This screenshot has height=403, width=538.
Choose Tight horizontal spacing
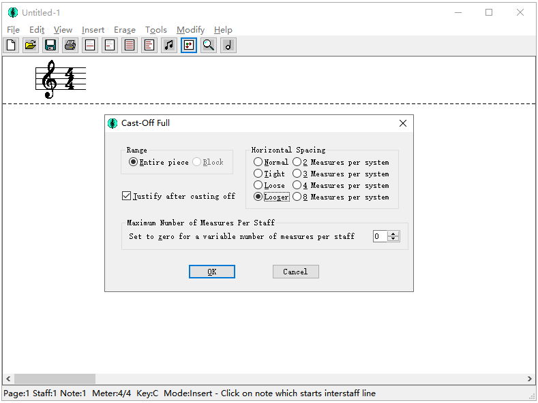(269, 174)
